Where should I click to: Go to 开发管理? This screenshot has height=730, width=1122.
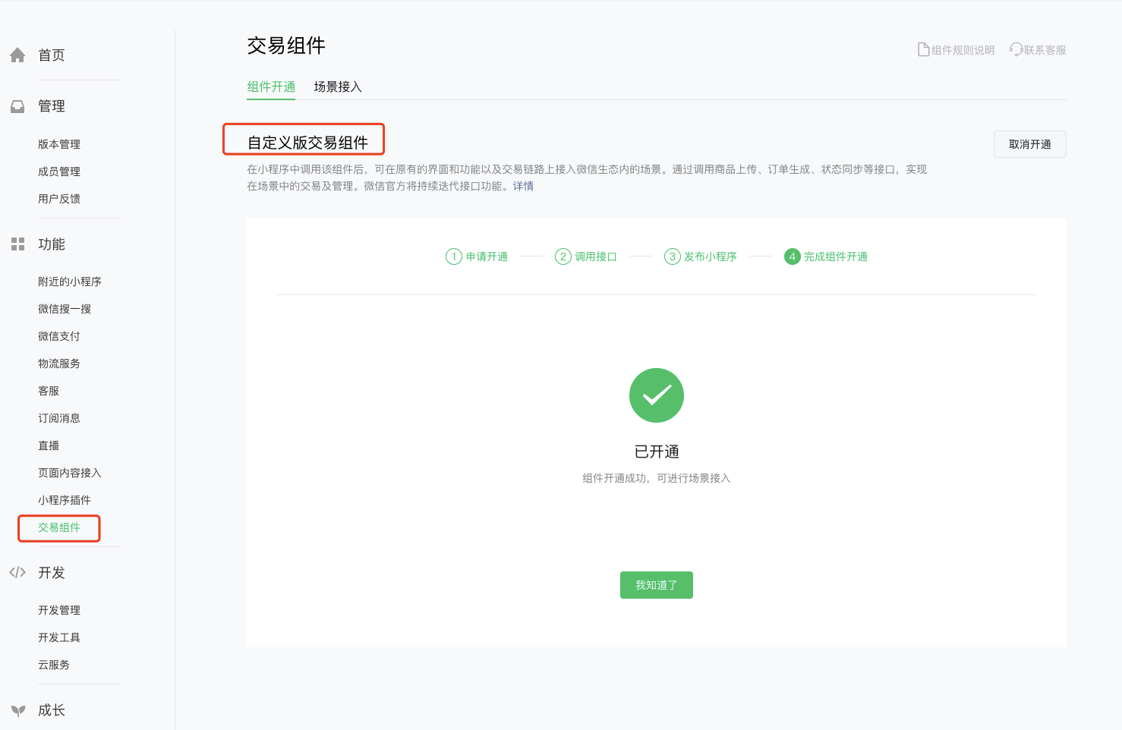(59, 610)
